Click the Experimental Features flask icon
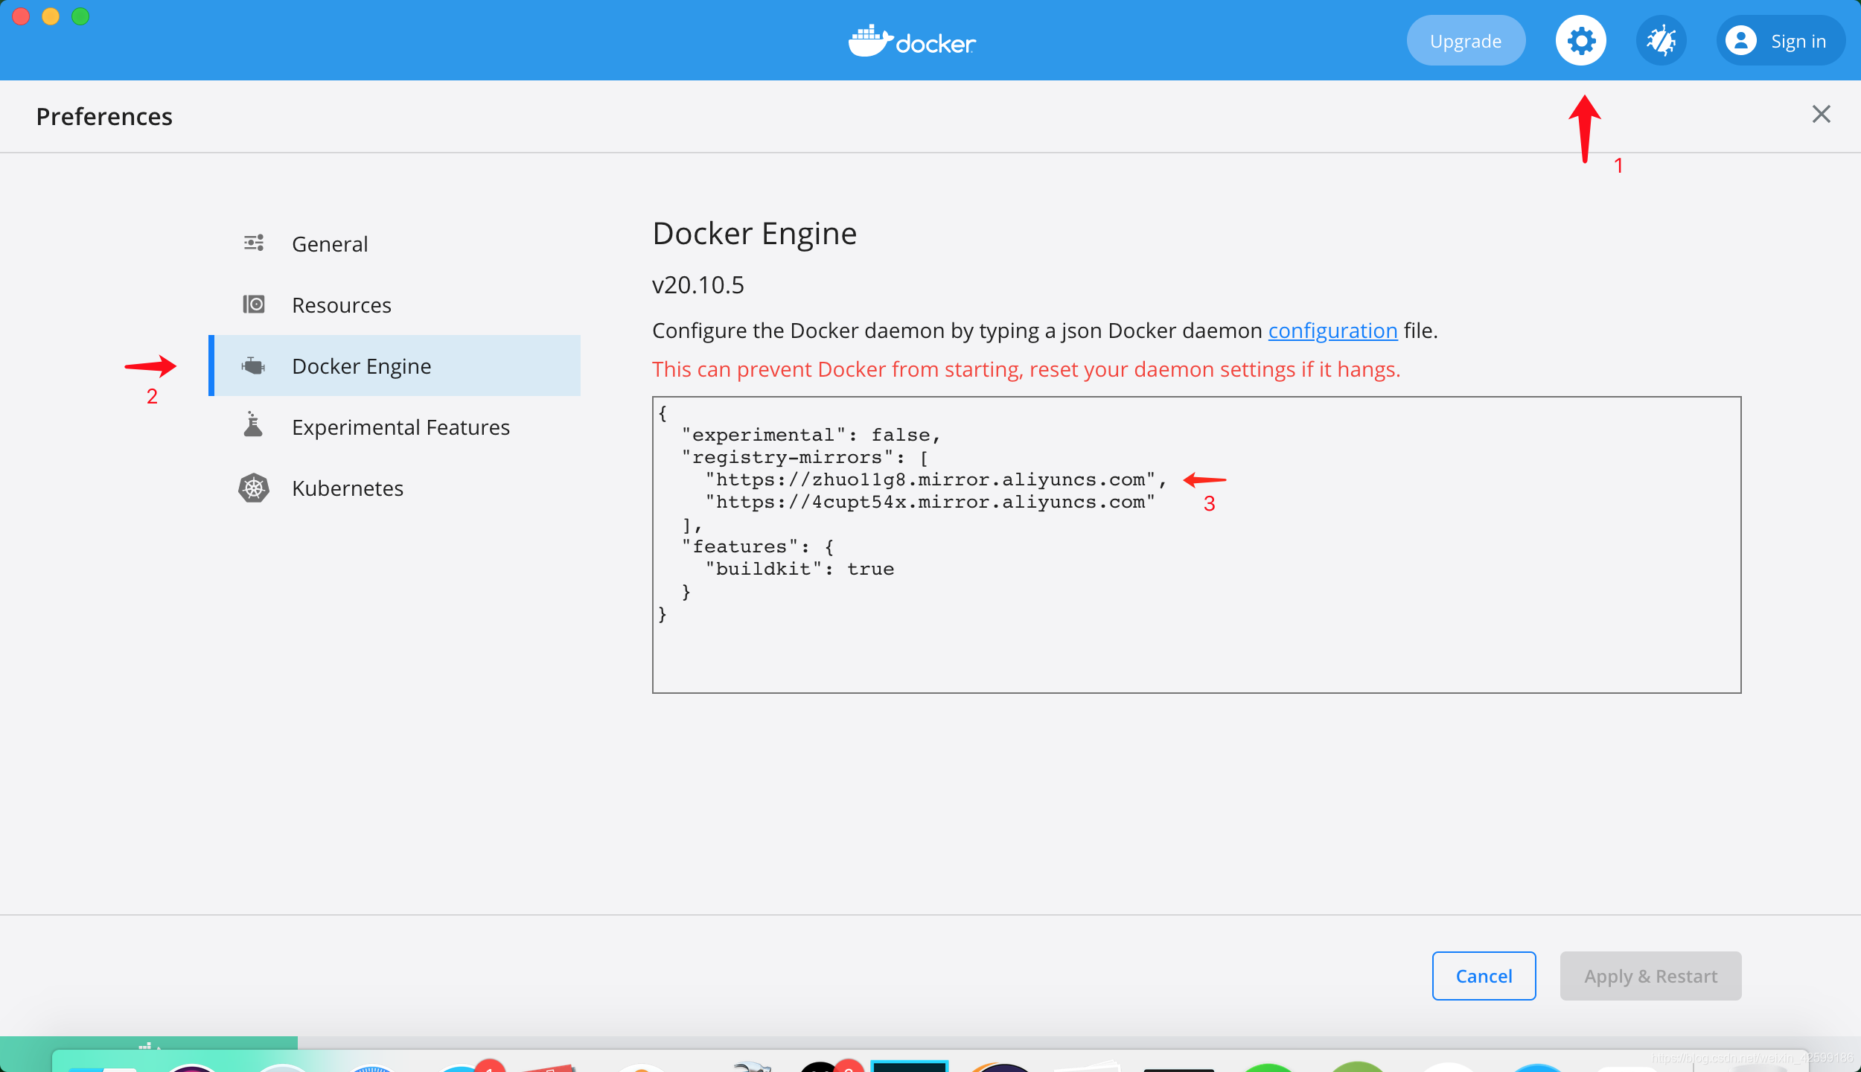1861x1072 pixels. tap(253, 424)
